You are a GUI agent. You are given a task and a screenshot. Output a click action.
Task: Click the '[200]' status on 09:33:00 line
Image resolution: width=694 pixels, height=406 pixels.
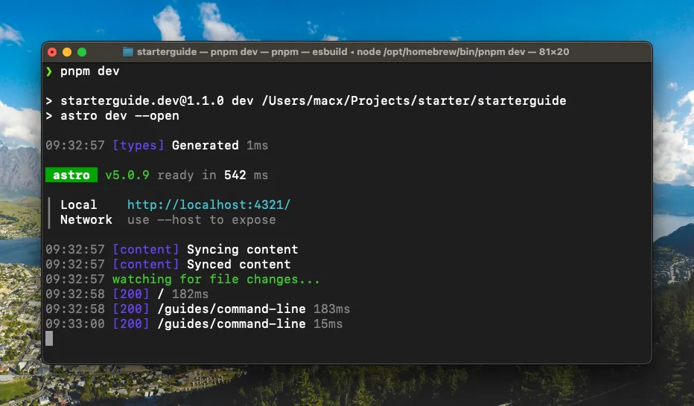[x=130, y=323]
